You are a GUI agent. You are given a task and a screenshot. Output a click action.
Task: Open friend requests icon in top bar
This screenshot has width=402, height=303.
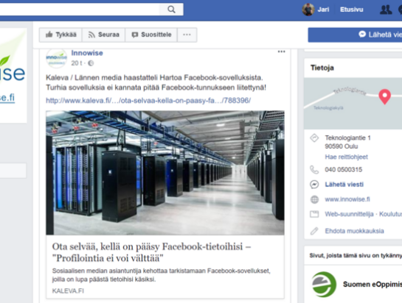386,10
